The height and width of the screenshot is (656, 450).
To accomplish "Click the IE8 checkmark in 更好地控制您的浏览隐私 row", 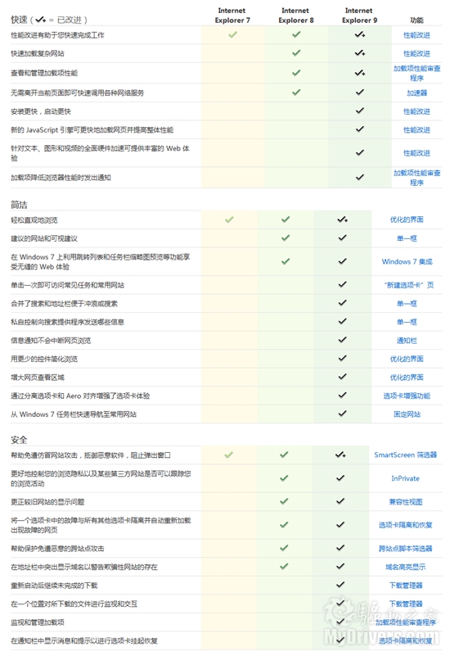I will pos(284,477).
